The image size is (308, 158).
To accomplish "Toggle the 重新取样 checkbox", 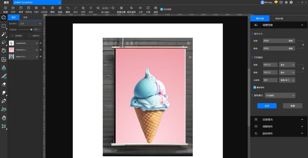I will 255,87.
